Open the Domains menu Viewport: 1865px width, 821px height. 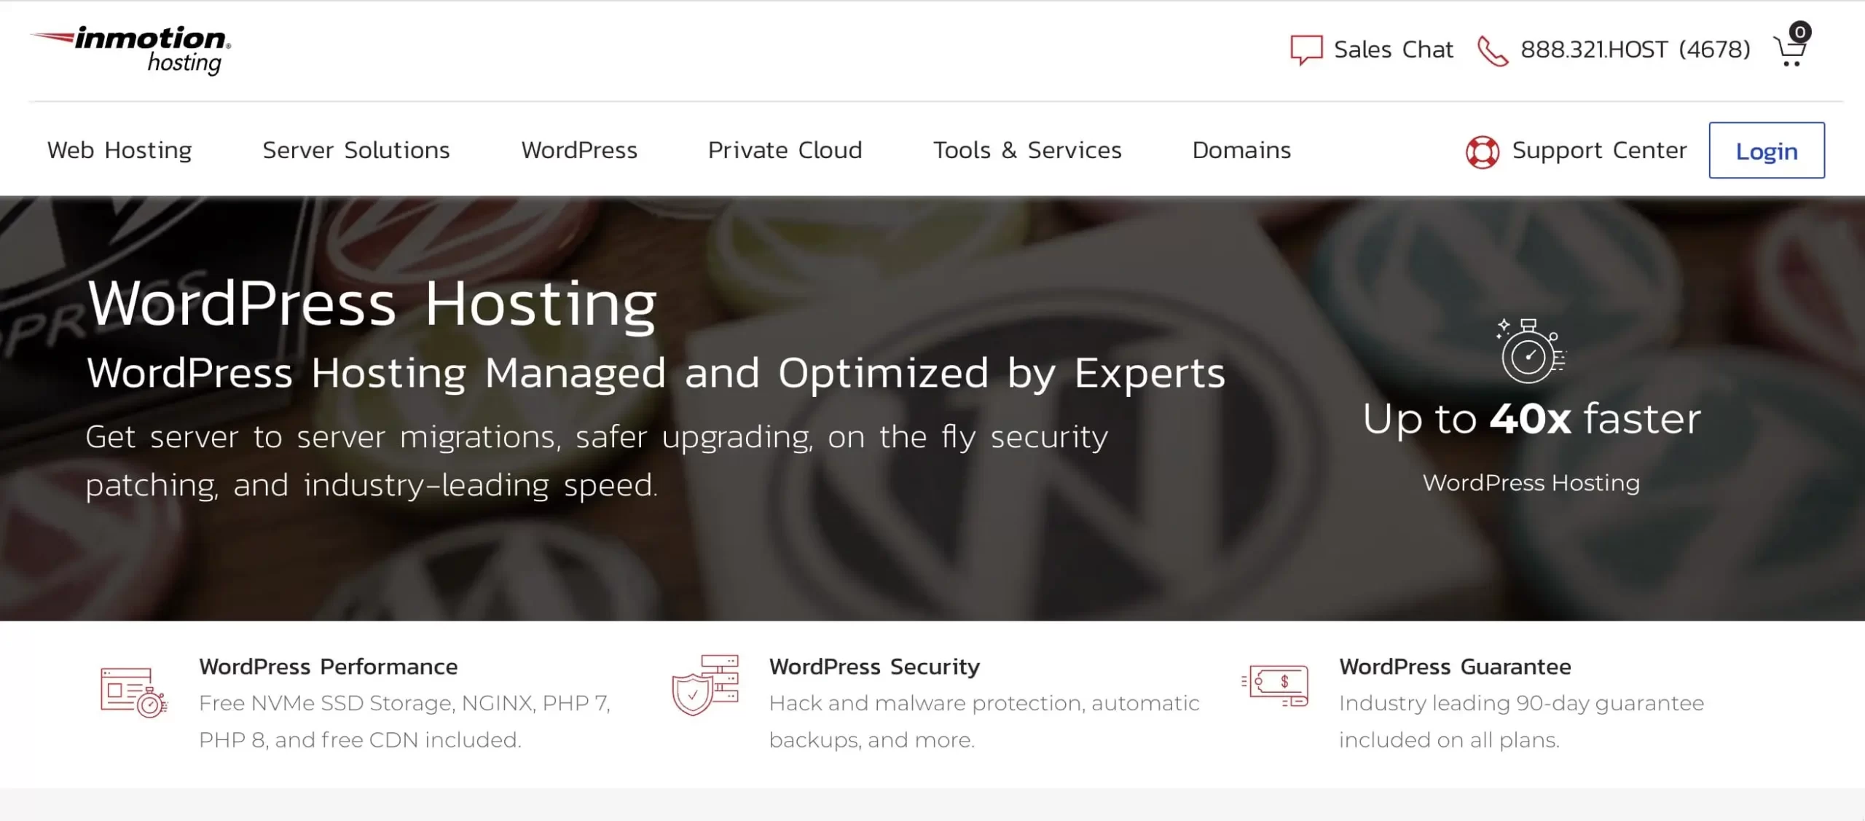click(1241, 150)
